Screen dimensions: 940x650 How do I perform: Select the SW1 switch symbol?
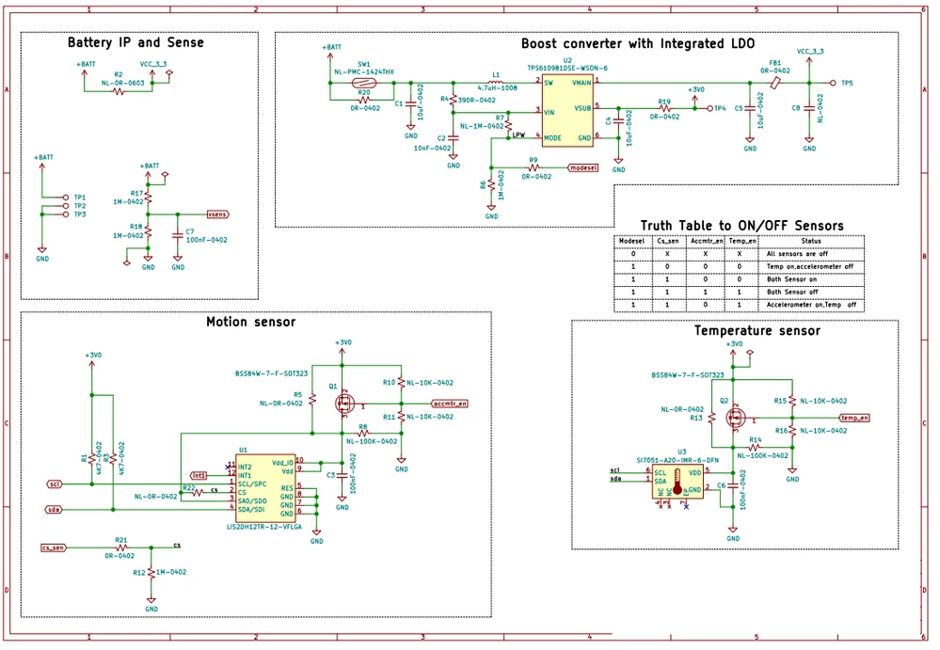pos(363,83)
